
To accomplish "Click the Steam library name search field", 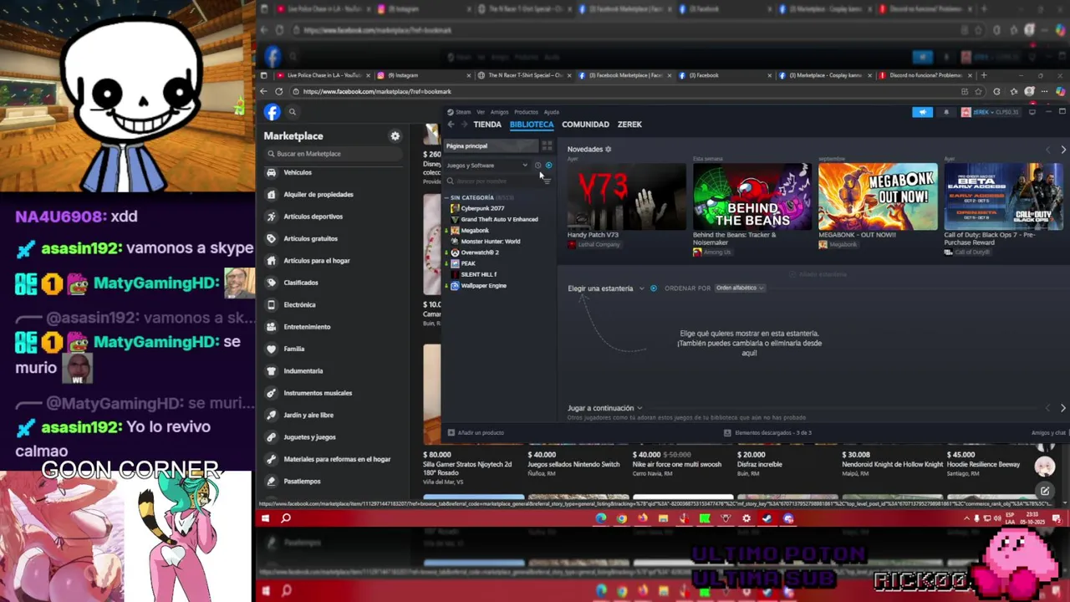I will (493, 181).
